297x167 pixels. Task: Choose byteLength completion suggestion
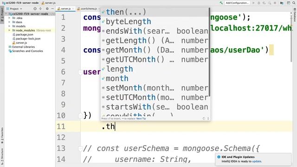coord(155,22)
